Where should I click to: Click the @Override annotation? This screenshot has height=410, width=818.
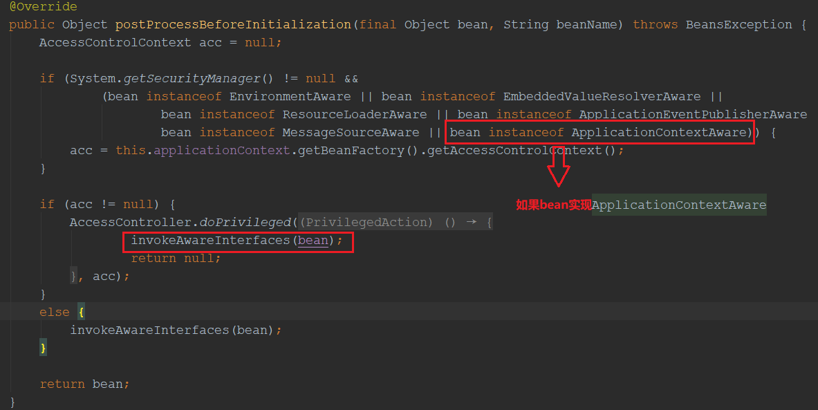pyautogui.click(x=44, y=6)
